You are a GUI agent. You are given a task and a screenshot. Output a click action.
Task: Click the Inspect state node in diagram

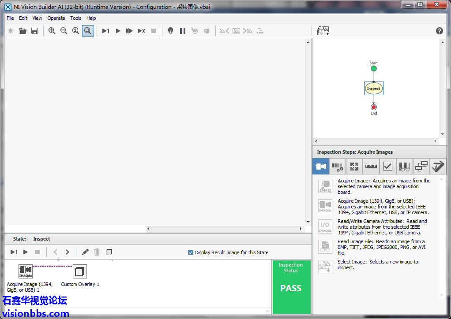(374, 89)
